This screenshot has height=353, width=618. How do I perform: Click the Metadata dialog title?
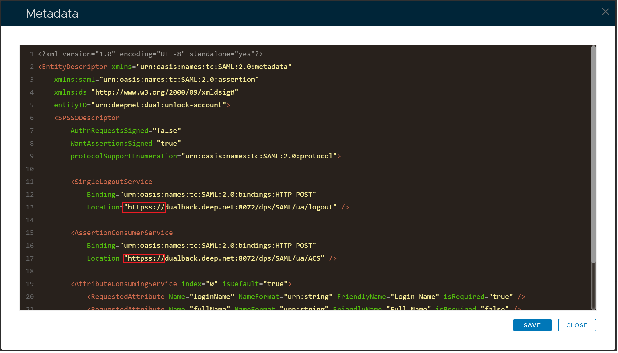[x=52, y=14]
